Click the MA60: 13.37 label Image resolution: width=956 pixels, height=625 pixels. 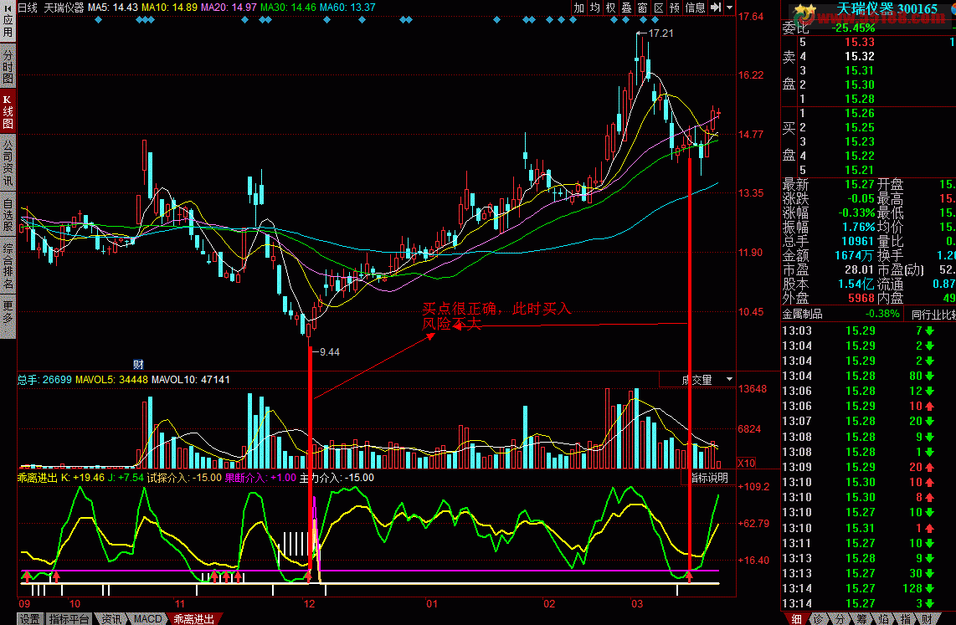pyautogui.click(x=347, y=8)
